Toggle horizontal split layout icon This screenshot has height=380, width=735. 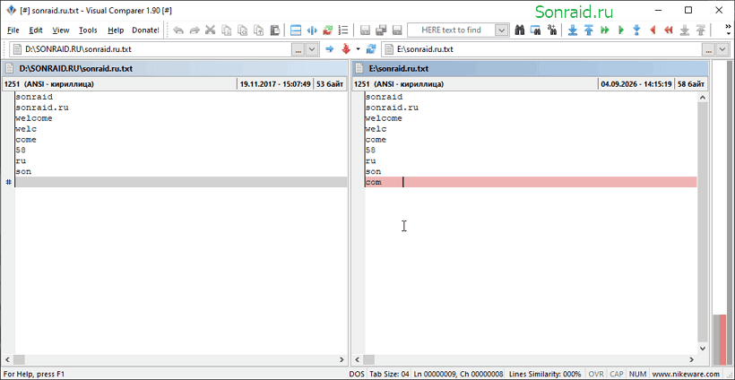pos(296,30)
